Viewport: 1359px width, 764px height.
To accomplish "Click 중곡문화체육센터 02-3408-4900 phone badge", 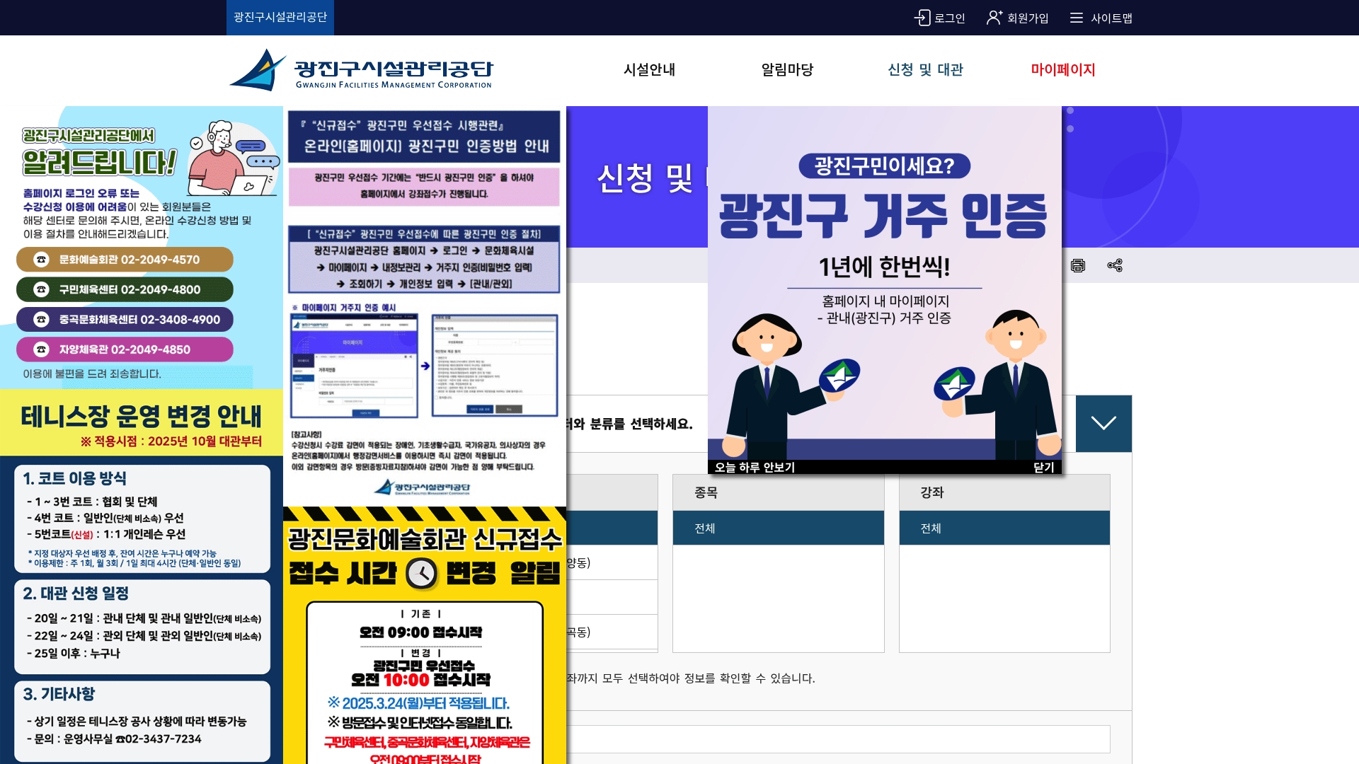I will pos(125,320).
